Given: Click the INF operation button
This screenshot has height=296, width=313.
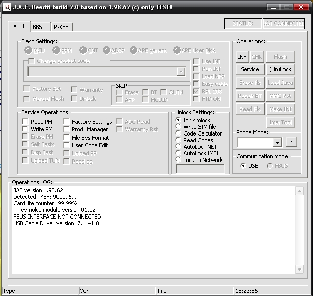Looking at the screenshot, I should pyautogui.click(x=242, y=57).
